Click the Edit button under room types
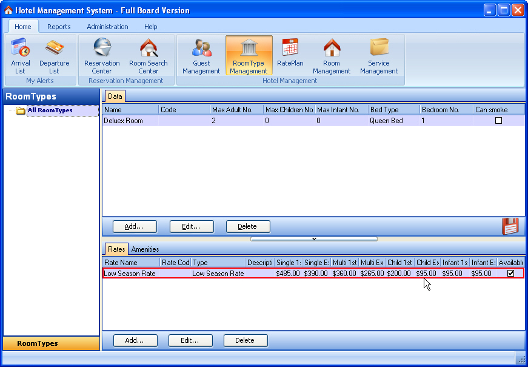The image size is (528, 367). click(x=192, y=226)
